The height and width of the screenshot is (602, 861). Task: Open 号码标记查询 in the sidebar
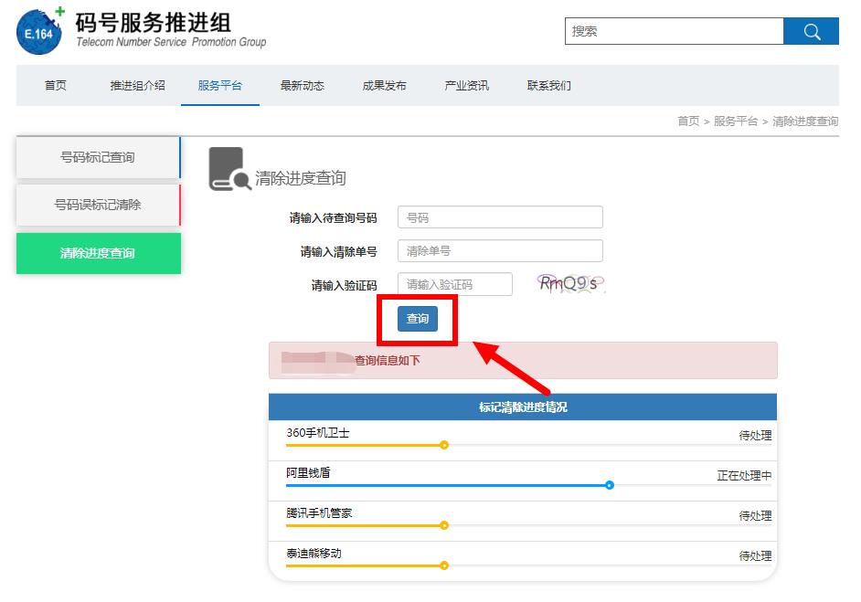tap(97, 156)
